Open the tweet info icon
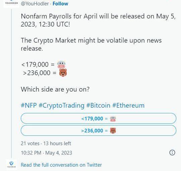The width and height of the screenshot is (181, 171). 172,153
